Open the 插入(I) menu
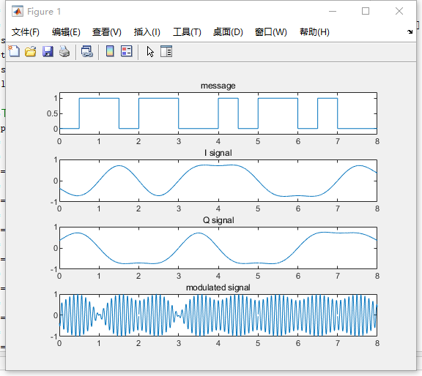Image resolution: width=422 pixels, height=376 pixels. pyautogui.click(x=147, y=32)
